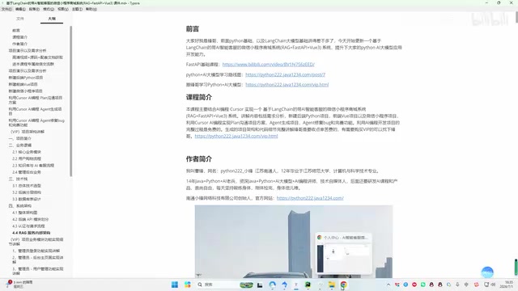Select outline item 1、管理员登录功能实现讲解
Screen dimensions: 518x291
tap(36, 251)
